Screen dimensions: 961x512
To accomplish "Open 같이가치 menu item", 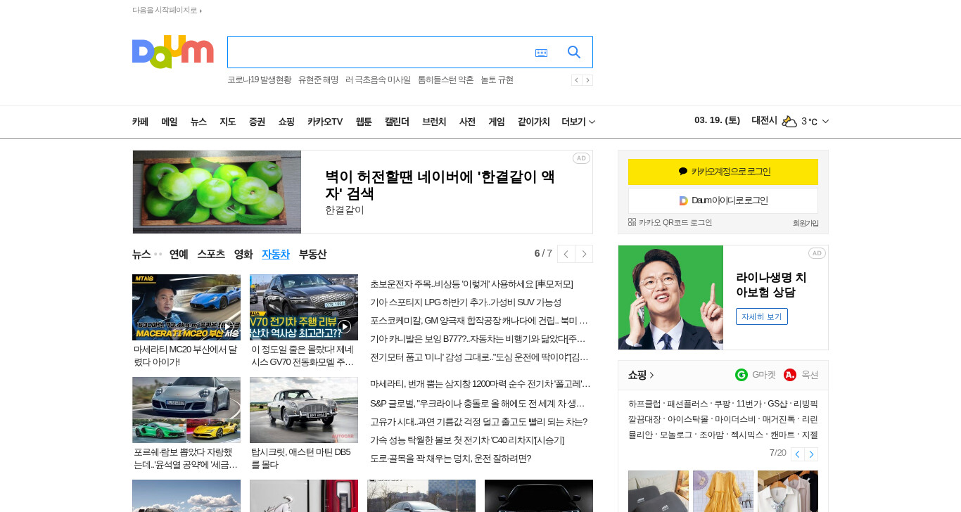I will pyautogui.click(x=534, y=122).
